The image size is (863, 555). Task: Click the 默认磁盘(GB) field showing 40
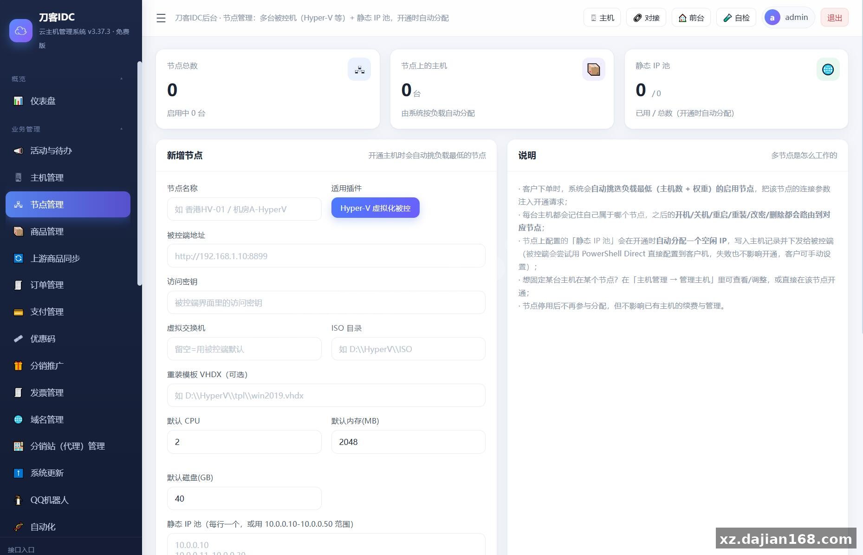pyautogui.click(x=244, y=498)
